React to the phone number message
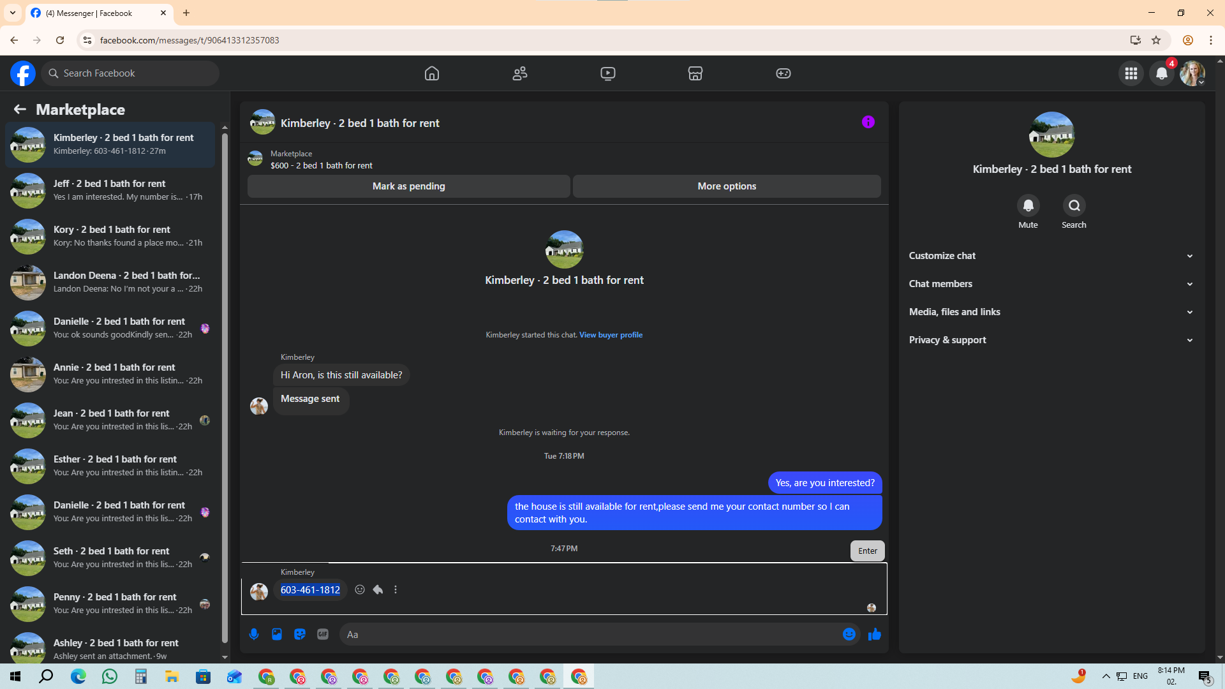Screen dimensions: 1225x689 [360, 589]
